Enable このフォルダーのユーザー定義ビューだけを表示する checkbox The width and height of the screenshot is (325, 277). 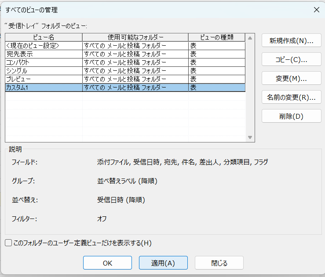[x=8, y=243]
